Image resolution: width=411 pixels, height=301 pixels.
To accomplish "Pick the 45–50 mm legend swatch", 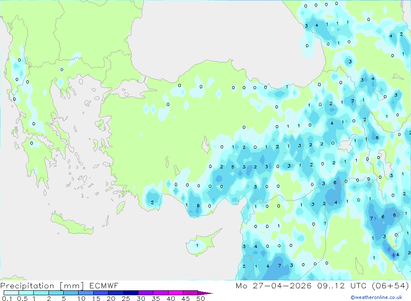I will pyautogui.click(x=190, y=293).
